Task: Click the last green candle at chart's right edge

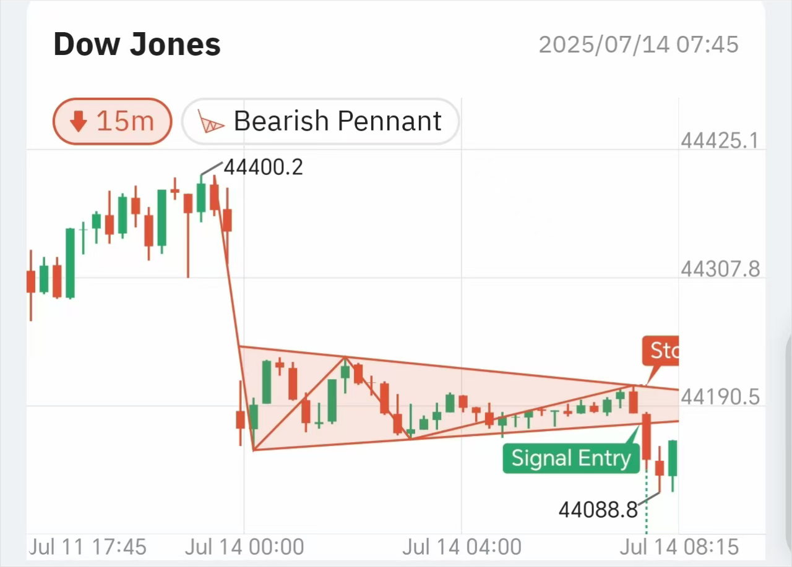Action: pyautogui.click(x=673, y=459)
